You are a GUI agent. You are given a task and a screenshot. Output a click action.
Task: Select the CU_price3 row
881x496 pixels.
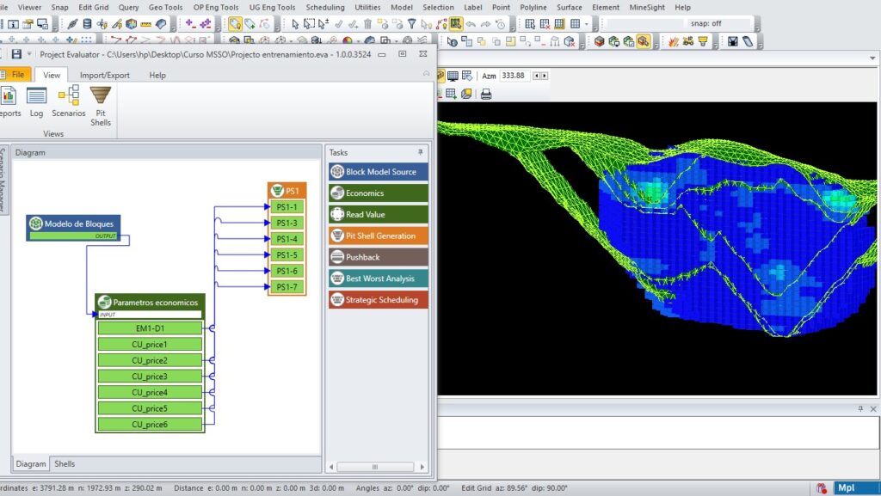pyautogui.click(x=150, y=377)
